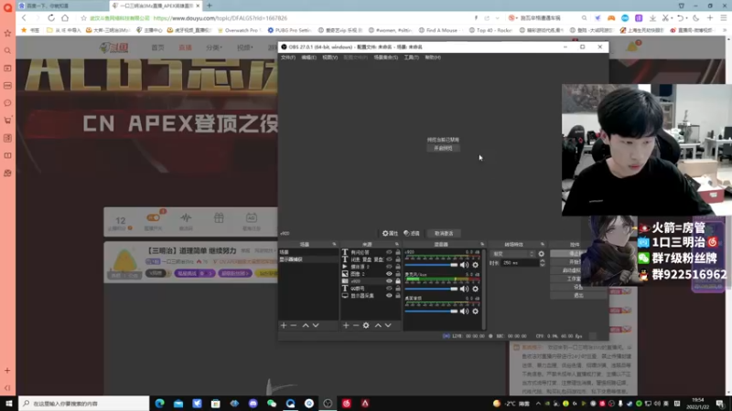Open the Tools menu in OBS
The height and width of the screenshot is (411, 732).
click(x=411, y=58)
